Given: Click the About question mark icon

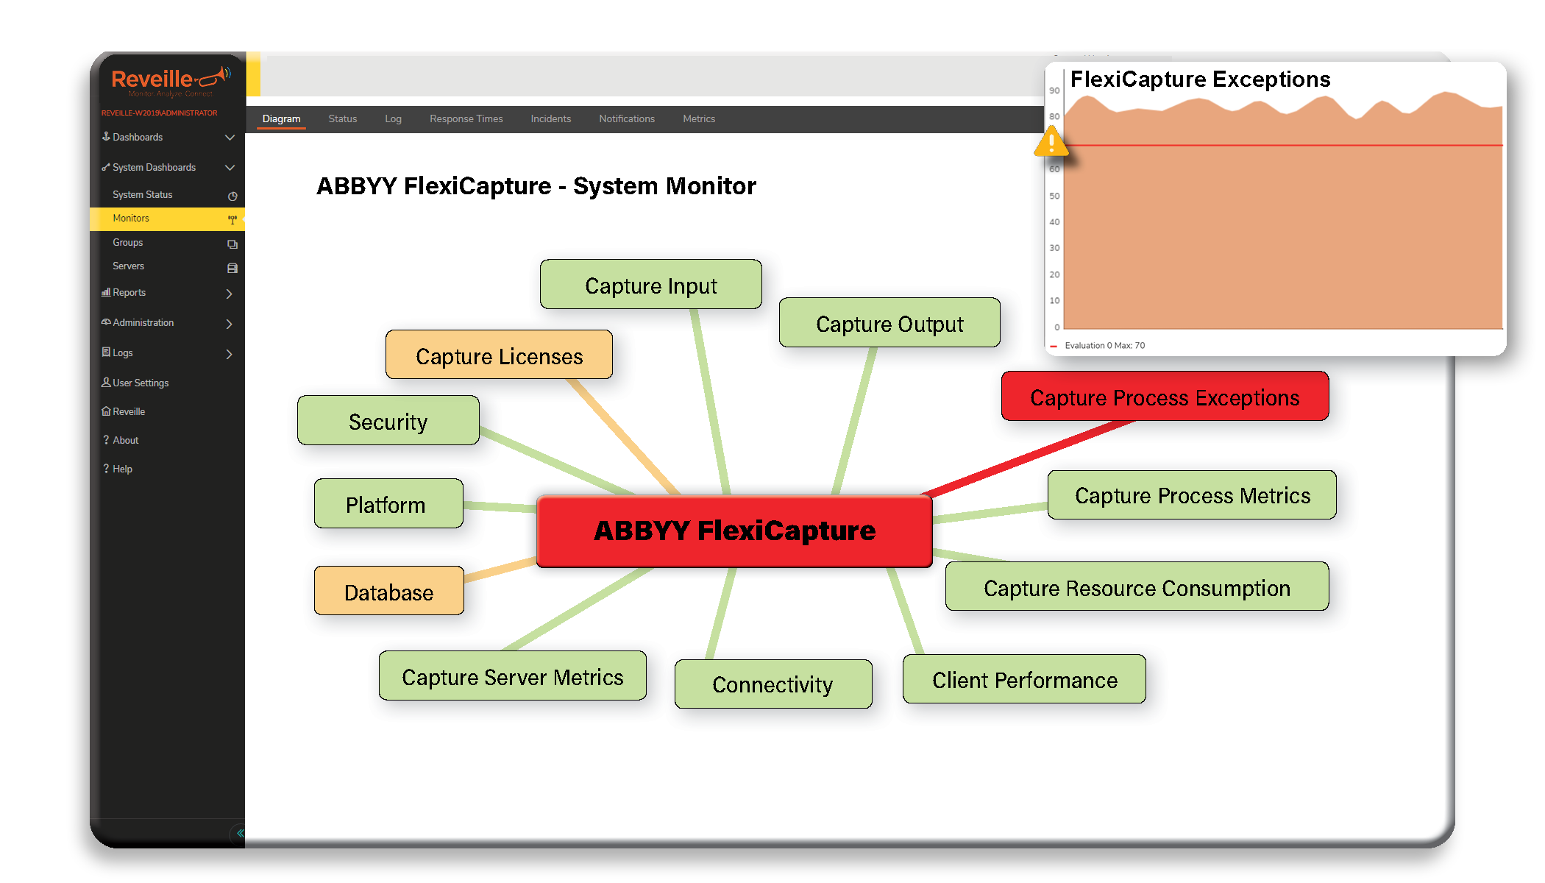Looking at the screenshot, I should pyautogui.click(x=106, y=440).
